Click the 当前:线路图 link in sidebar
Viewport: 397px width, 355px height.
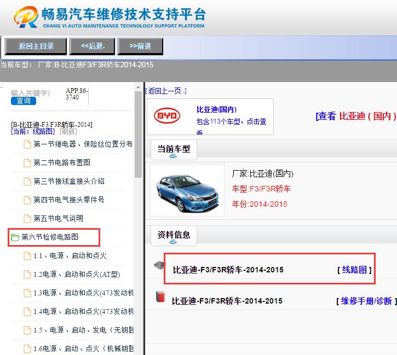tap(33, 131)
